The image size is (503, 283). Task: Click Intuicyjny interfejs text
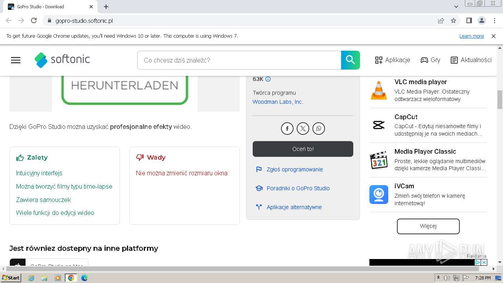pyautogui.click(x=39, y=173)
